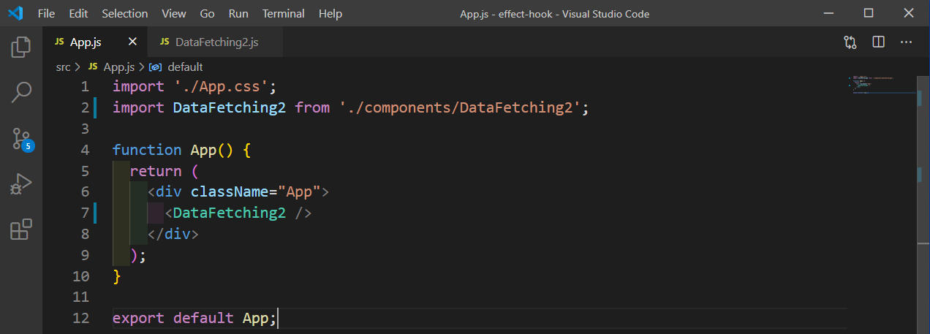Click './components/DataFetching2' import path string
The width and height of the screenshot is (930, 334).
[x=460, y=107]
